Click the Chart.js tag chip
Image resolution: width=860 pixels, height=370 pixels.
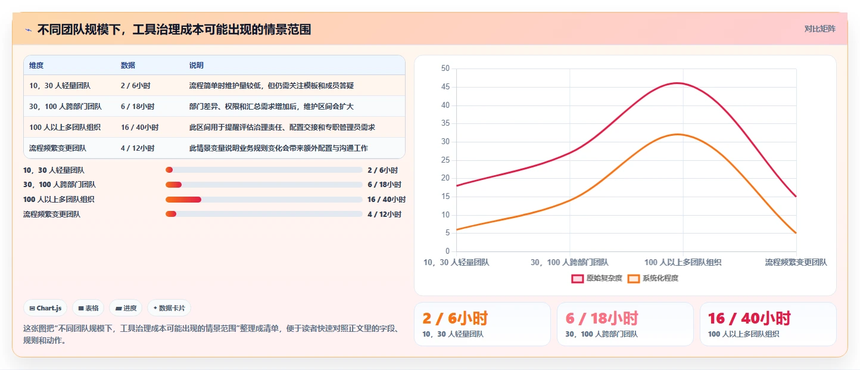pyautogui.click(x=45, y=308)
